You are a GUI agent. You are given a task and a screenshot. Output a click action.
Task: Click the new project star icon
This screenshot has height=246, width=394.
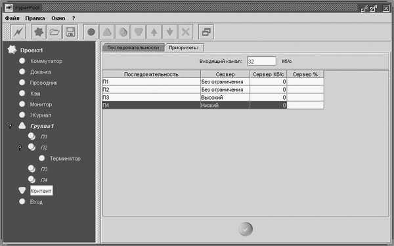click(39, 32)
